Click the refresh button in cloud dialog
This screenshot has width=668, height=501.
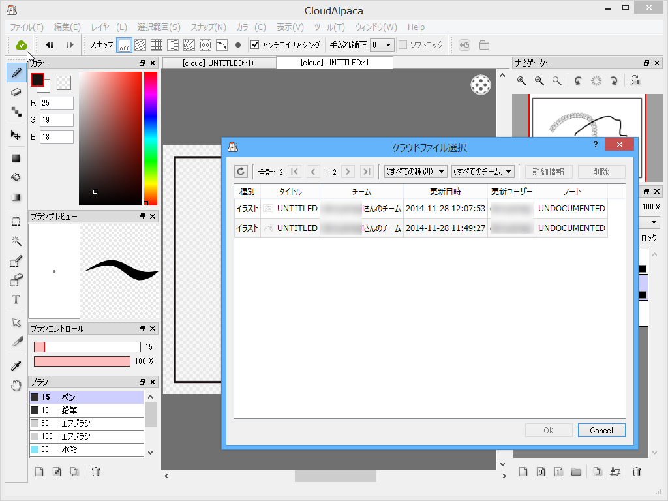coord(241,172)
